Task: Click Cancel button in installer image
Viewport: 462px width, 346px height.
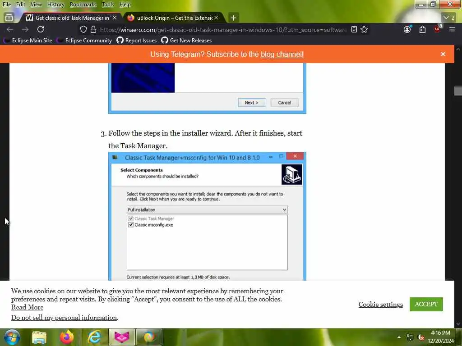Action: click(284, 103)
